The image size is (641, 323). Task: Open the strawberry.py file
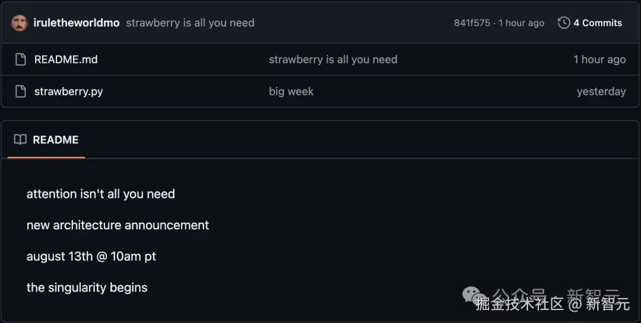pyautogui.click(x=68, y=91)
